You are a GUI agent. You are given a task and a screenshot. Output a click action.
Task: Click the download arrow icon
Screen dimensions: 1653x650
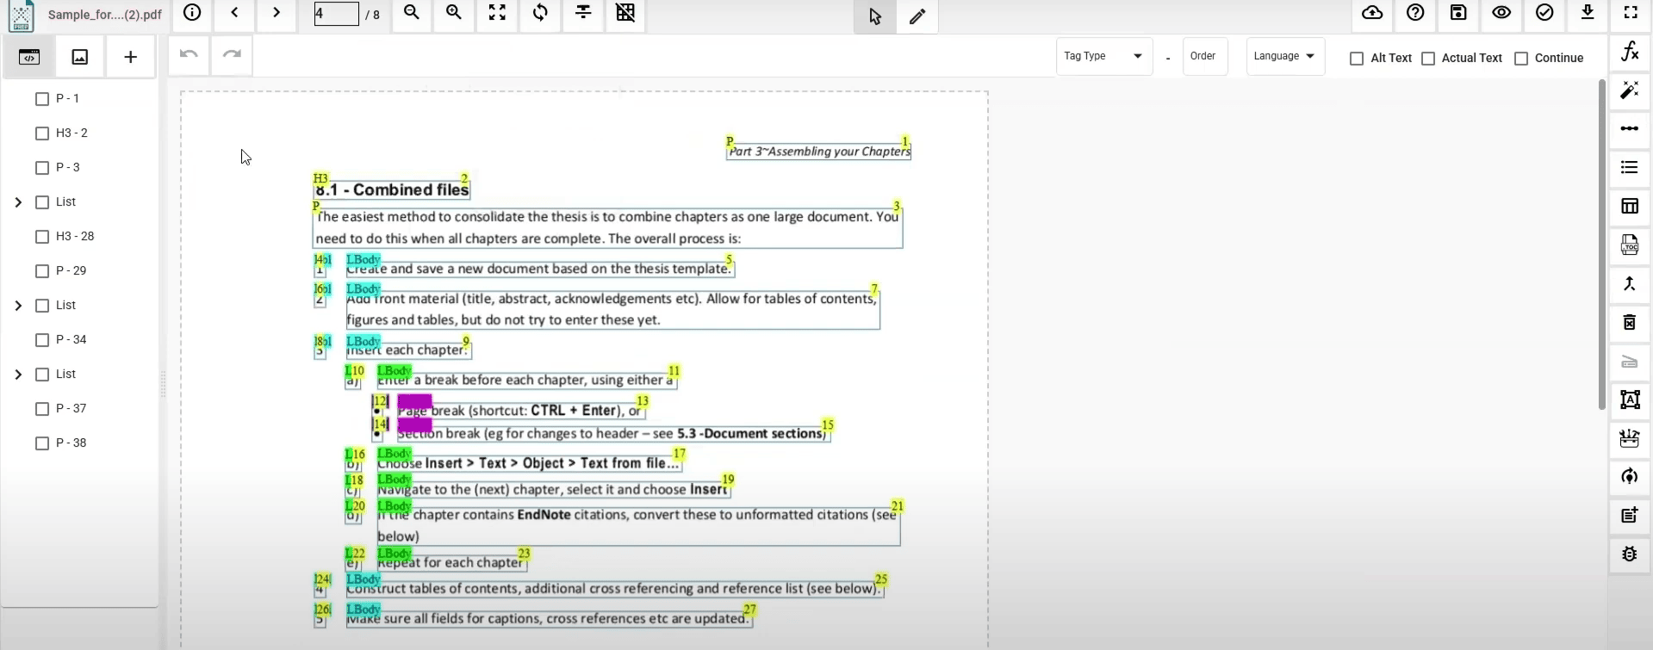[1588, 13]
